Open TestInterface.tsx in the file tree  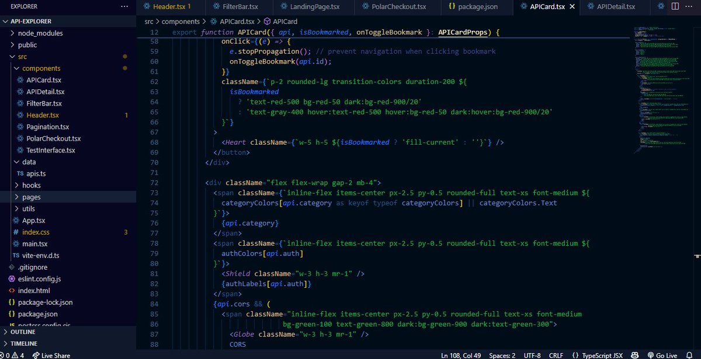coord(50,150)
